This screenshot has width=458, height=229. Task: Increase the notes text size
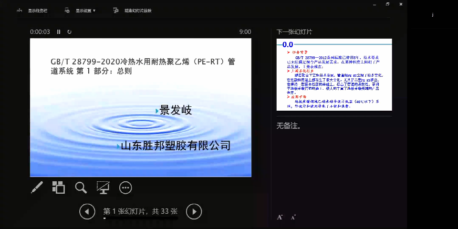click(280, 217)
